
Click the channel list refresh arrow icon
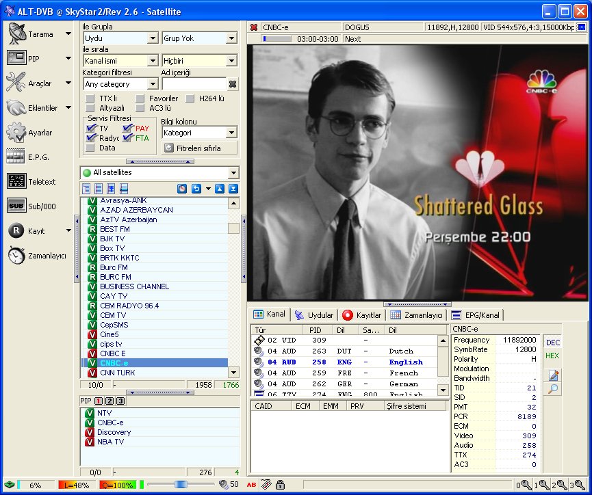(196, 189)
